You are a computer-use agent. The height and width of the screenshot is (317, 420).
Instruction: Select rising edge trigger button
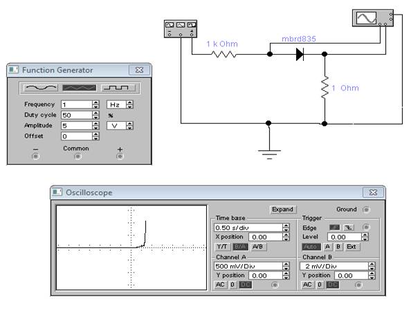point(335,228)
